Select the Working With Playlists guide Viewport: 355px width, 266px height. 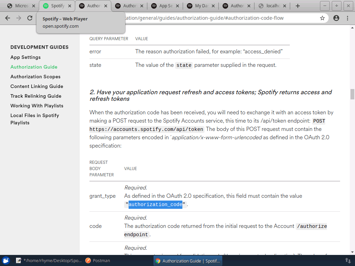pyautogui.click(x=37, y=106)
